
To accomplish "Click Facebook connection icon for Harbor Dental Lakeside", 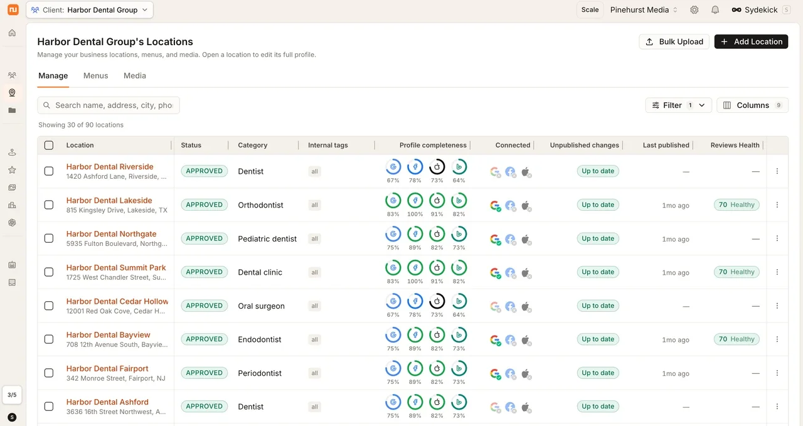I will (x=511, y=205).
